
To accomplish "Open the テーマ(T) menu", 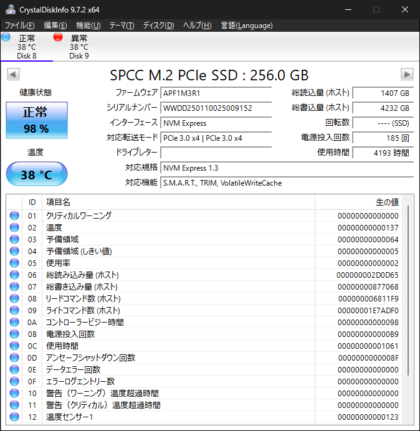I will 122,26.
